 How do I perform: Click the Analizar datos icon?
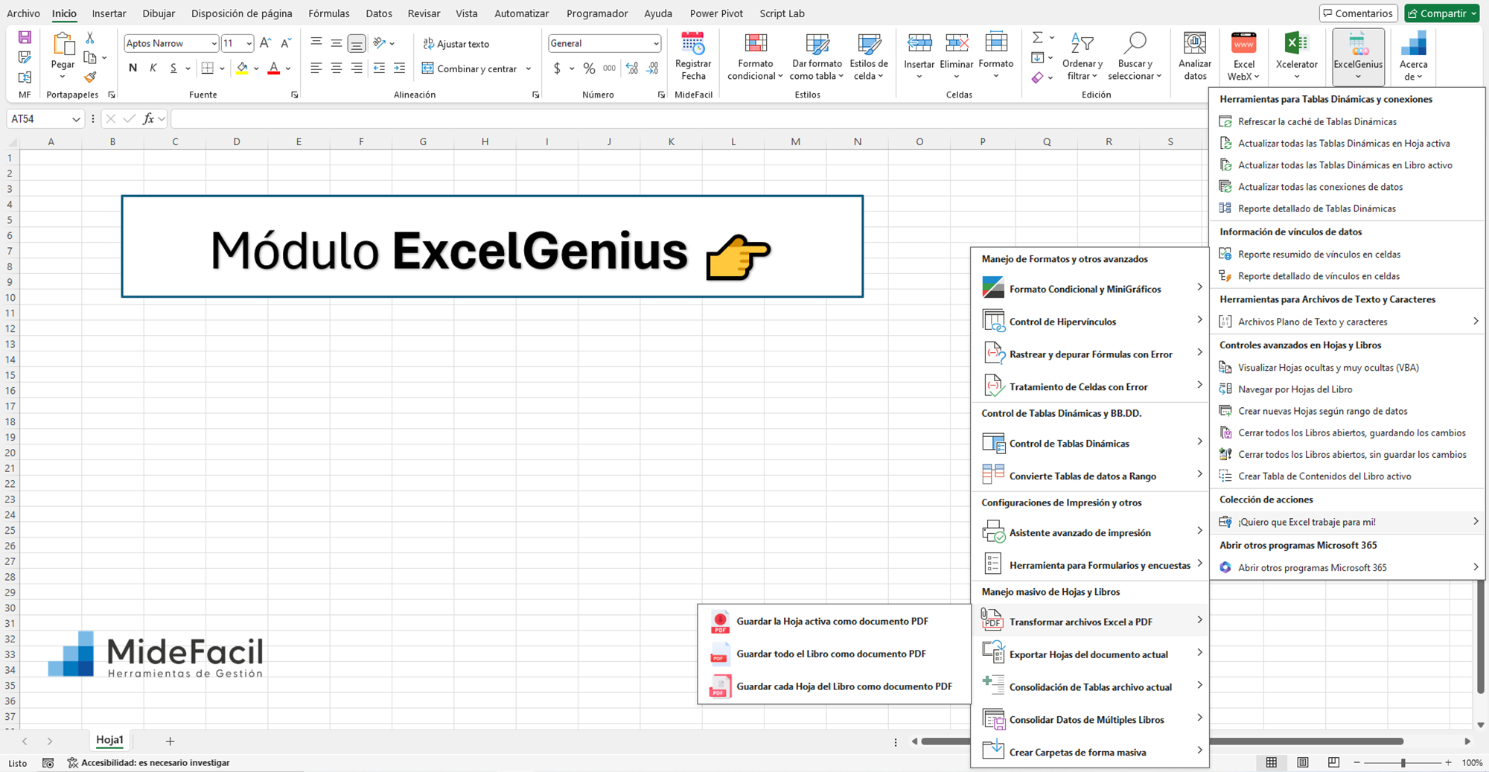tap(1195, 44)
